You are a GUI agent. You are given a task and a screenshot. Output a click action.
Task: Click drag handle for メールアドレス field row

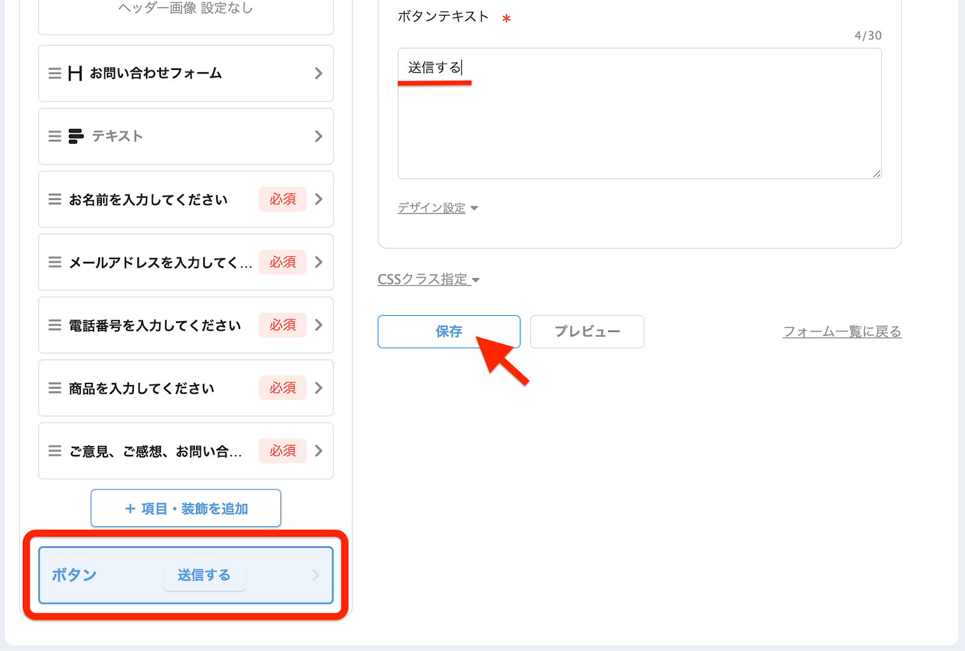coord(55,262)
